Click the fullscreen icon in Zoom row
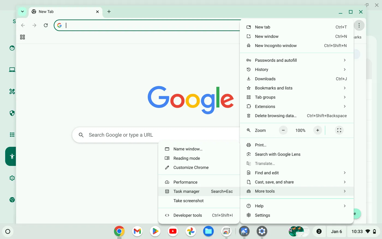This screenshot has height=239, width=382. 339,130
